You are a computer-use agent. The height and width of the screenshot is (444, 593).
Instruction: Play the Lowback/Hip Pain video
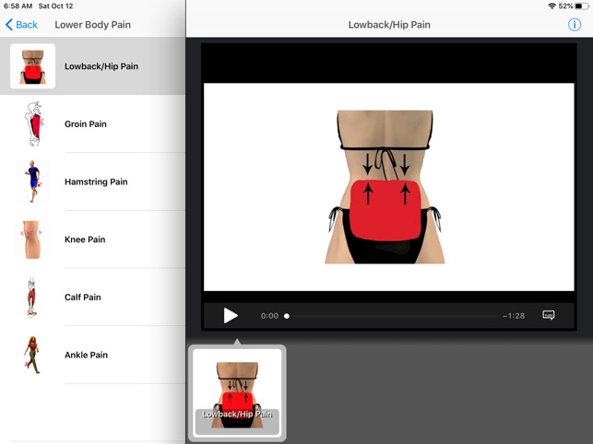(x=231, y=316)
